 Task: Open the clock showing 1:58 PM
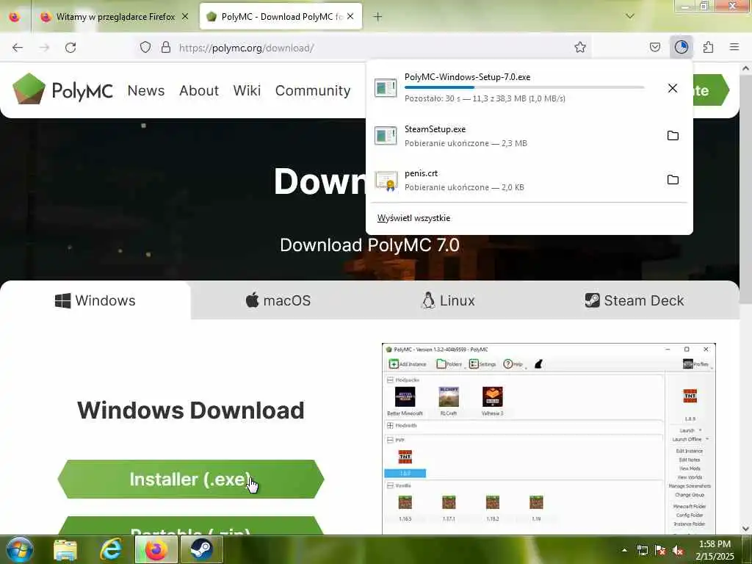click(x=715, y=550)
